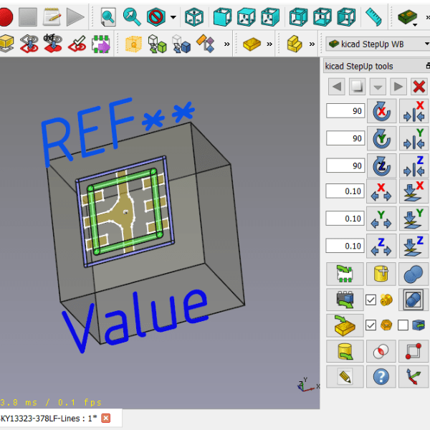Open the help question mark button
This screenshot has width=430, height=430.
tap(381, 376)
